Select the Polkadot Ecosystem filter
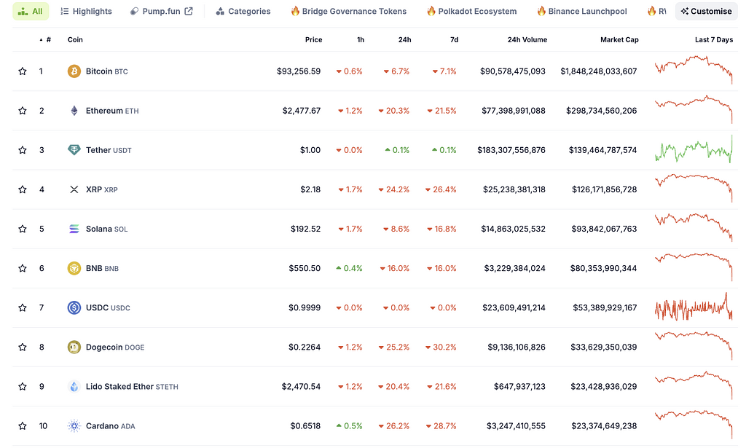746x448 pixels. tap(471, 12)
